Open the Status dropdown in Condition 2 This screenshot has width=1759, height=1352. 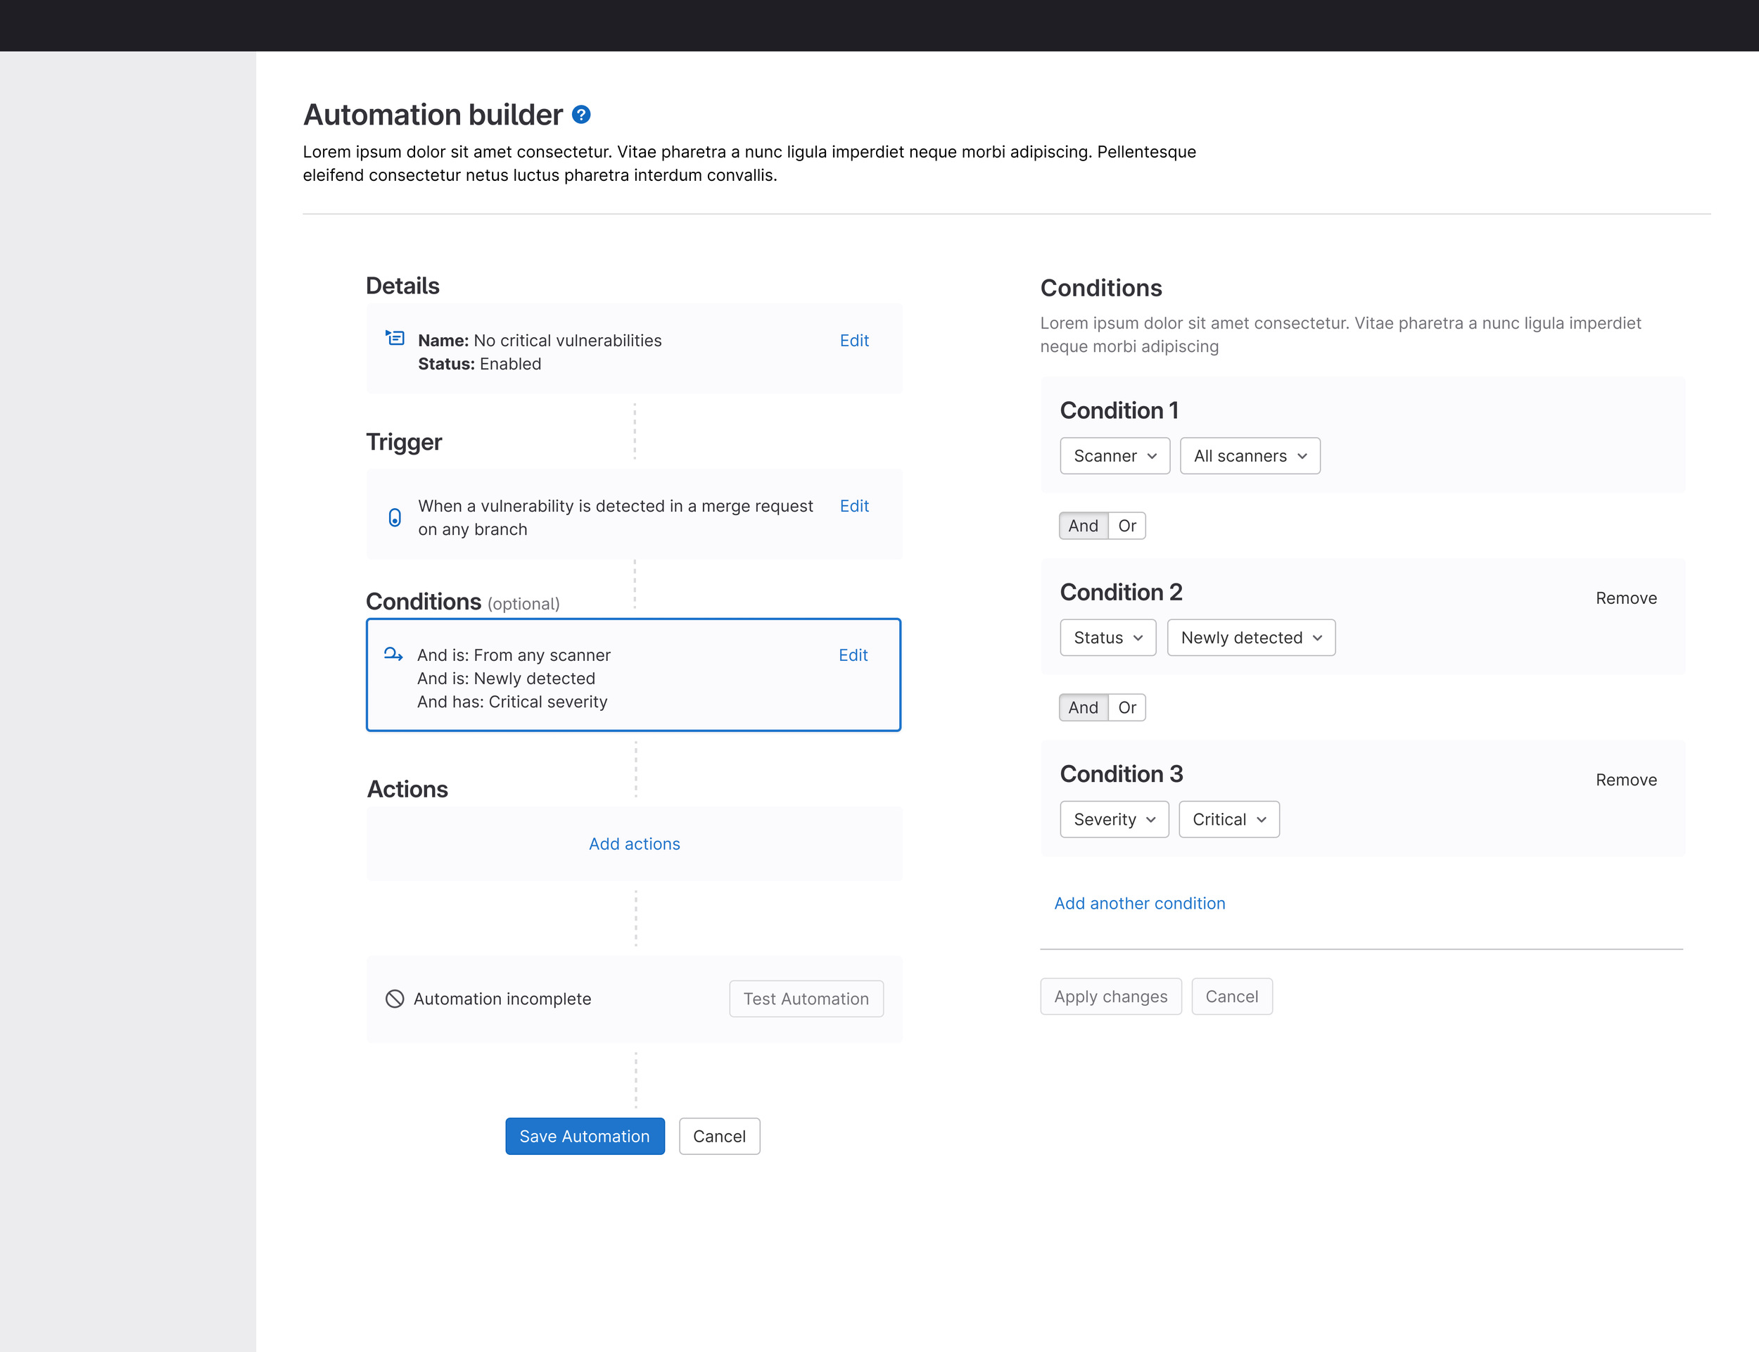pyautogui.click(x=1107, y=638)
